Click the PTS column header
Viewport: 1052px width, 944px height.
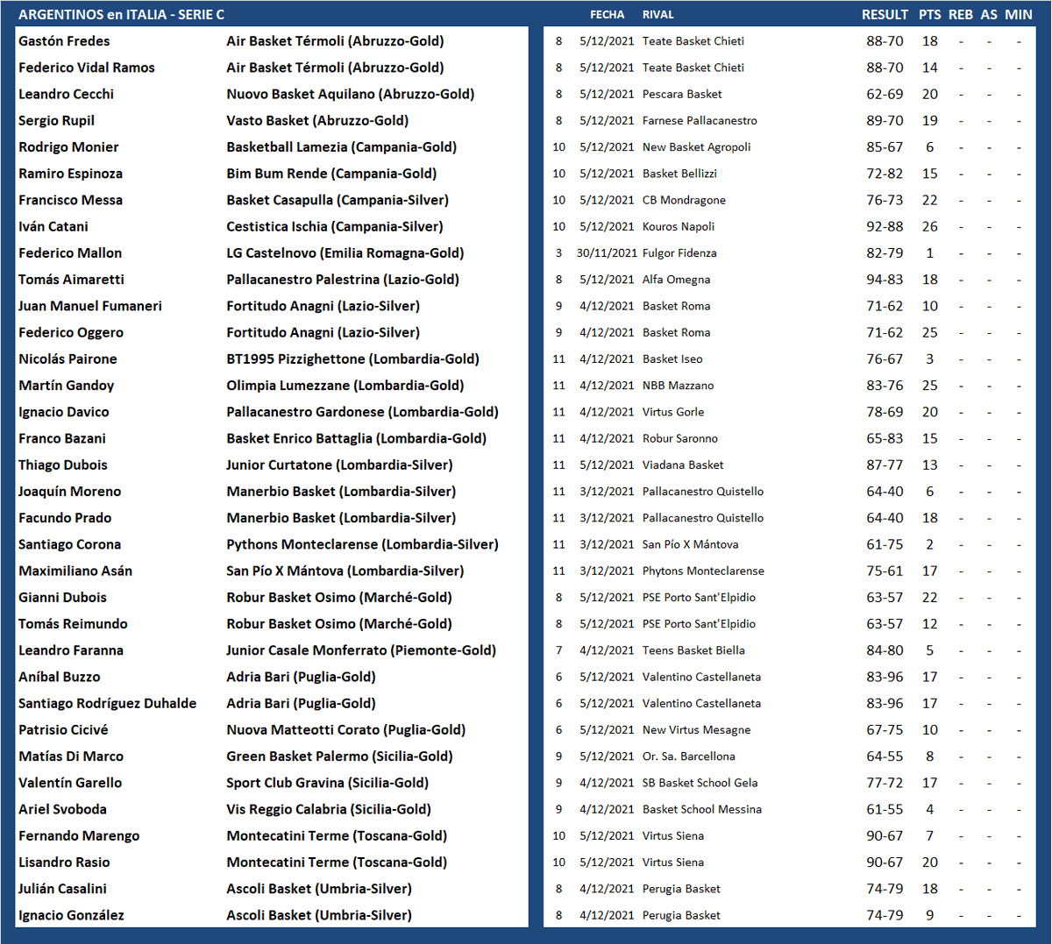coord(930,14)
